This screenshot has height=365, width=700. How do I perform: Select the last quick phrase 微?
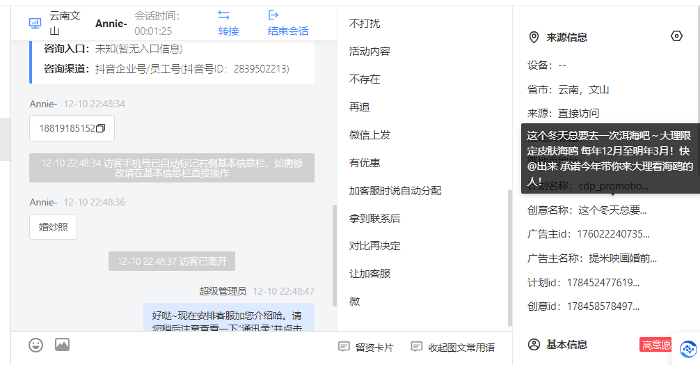coord(354,301)
